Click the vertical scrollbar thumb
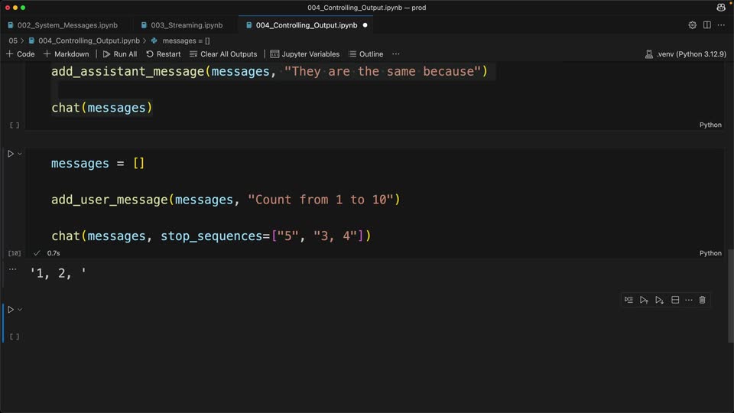 [x=730, y=296]
